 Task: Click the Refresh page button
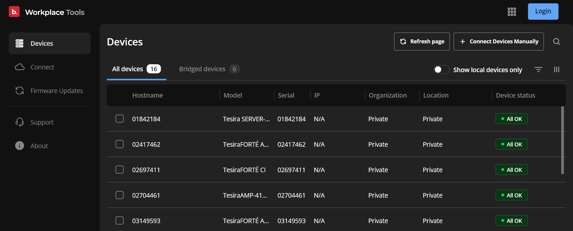[422, 42]
